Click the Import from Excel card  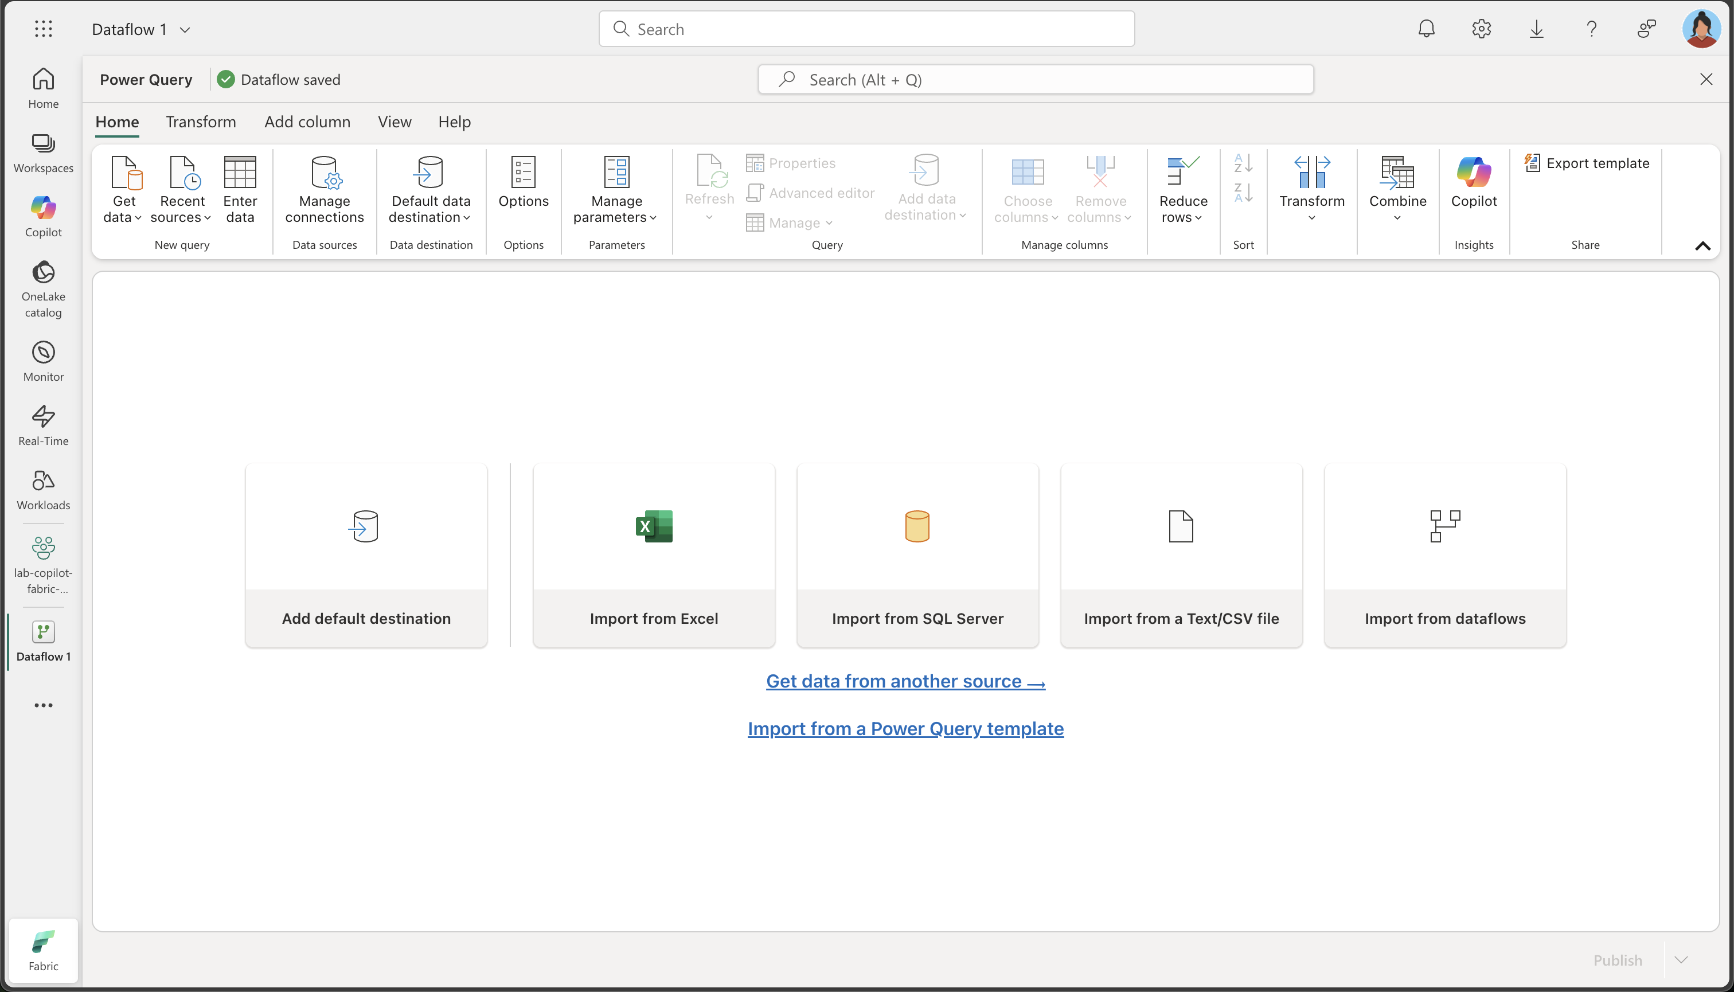[x=653, y=555]
